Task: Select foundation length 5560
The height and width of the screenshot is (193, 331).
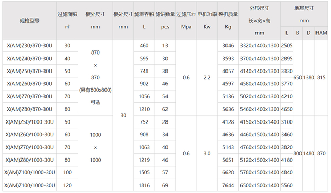Action: (287, 185)
